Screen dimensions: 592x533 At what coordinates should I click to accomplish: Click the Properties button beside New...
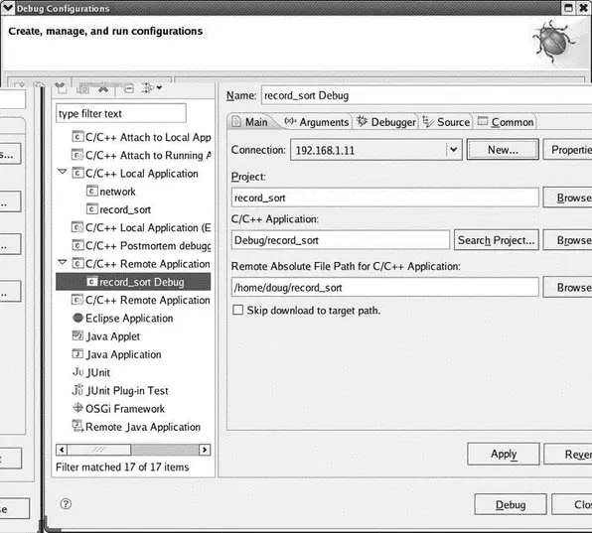click(567, 150)
